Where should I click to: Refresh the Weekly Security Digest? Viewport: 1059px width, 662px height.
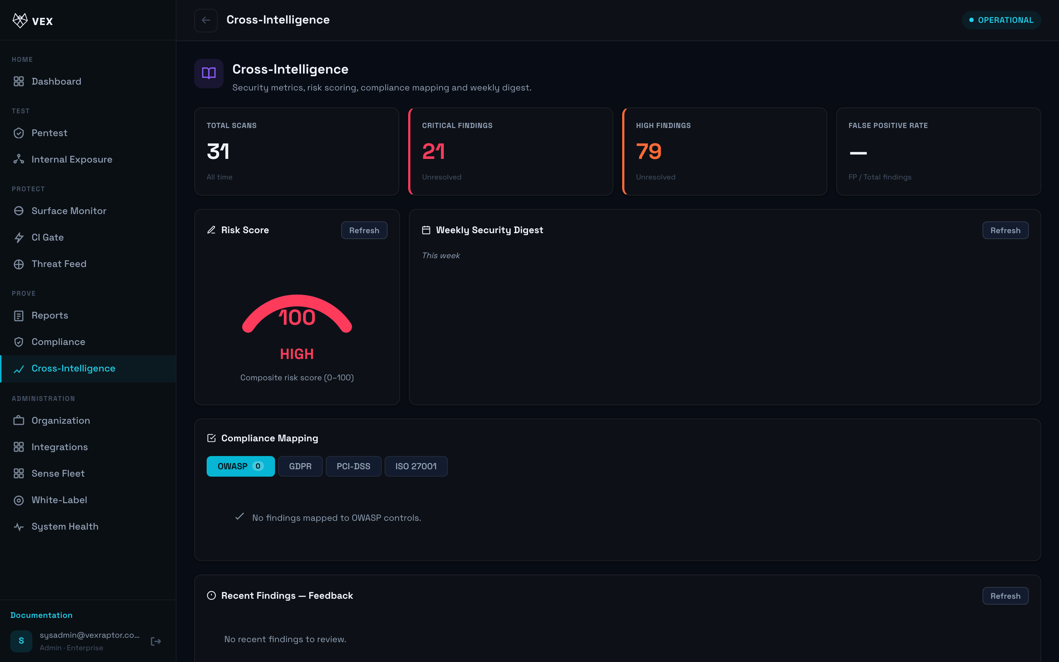[x=1005, y=230]
